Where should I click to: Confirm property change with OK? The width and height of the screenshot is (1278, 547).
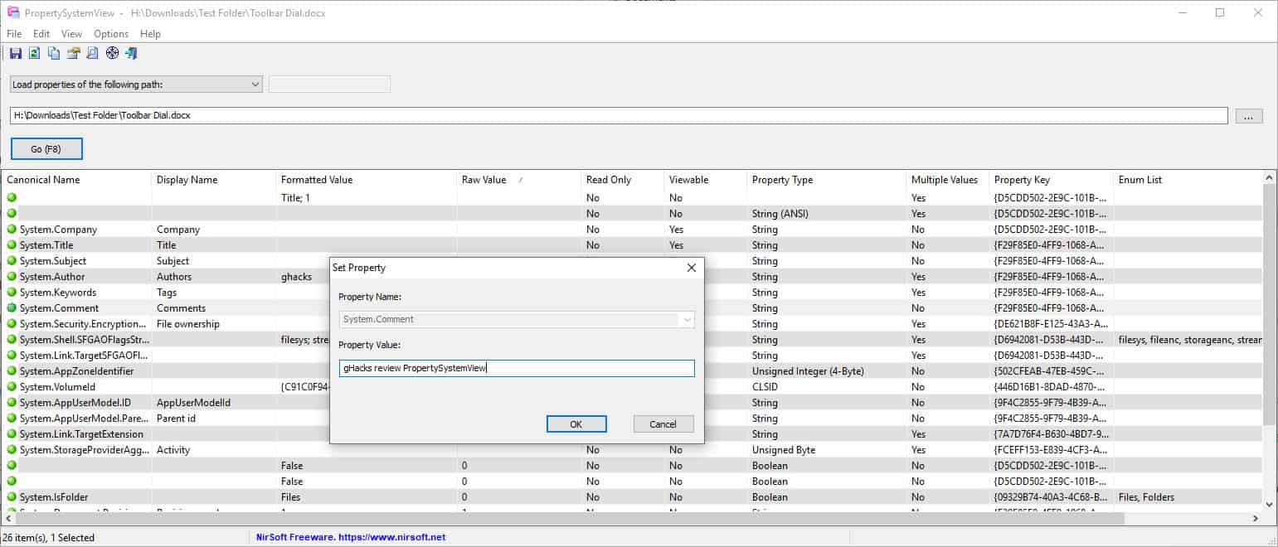tap(576, 424)
